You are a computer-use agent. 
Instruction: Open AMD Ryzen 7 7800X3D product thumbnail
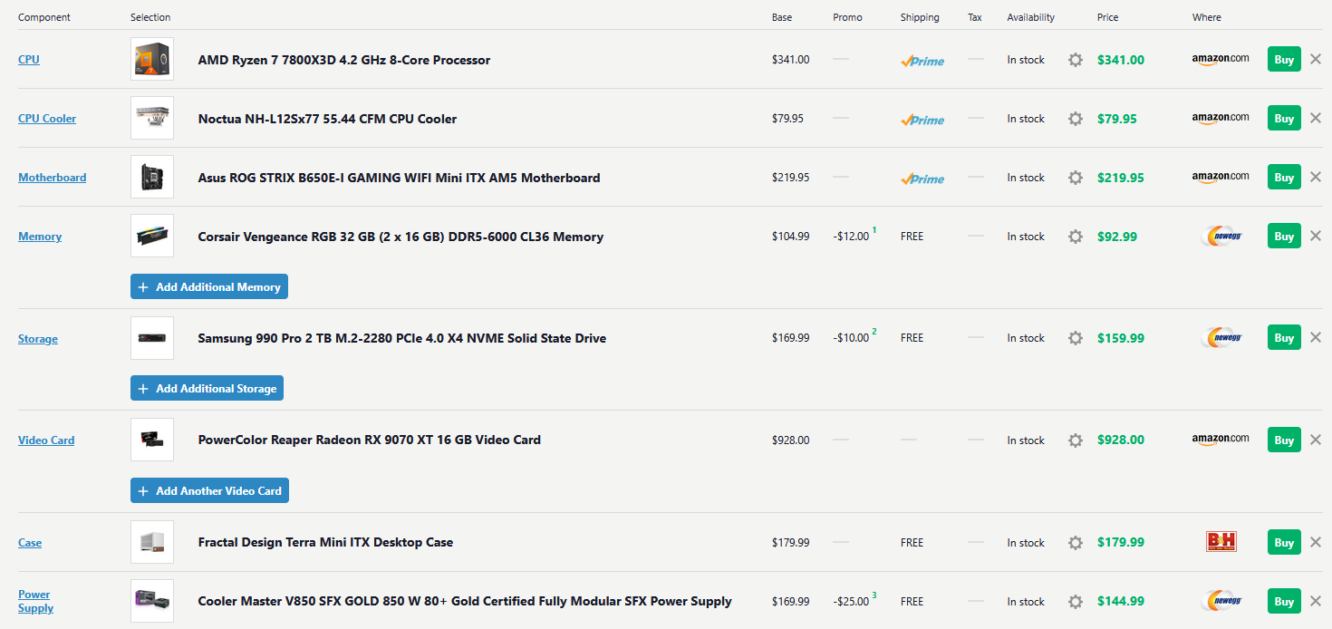click(152, 59)
